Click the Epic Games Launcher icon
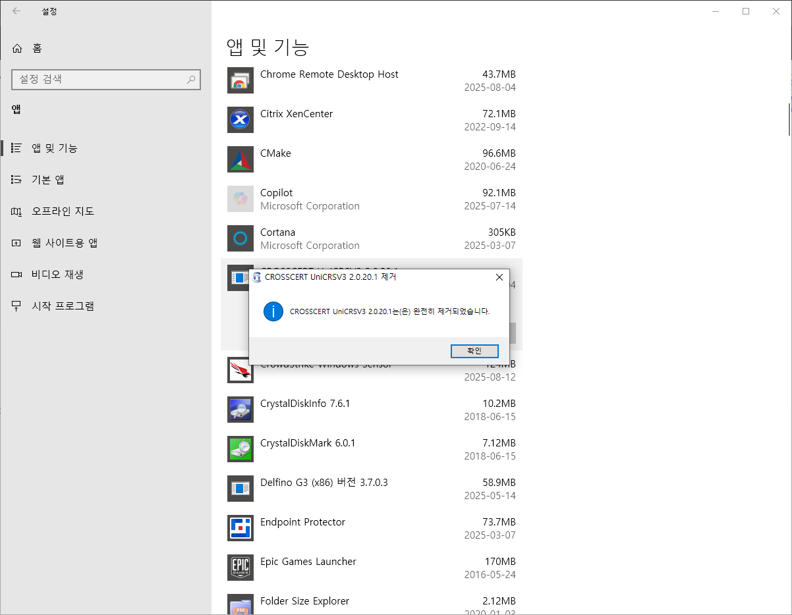The height and width of the screenshot is (615, 792). click(x=240, y=568)
